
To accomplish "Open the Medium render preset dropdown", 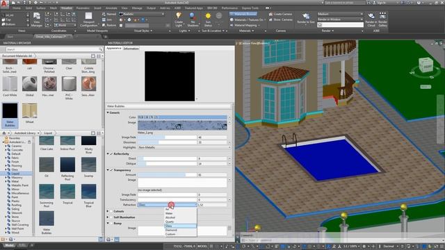I will click(x=340, y=14).
